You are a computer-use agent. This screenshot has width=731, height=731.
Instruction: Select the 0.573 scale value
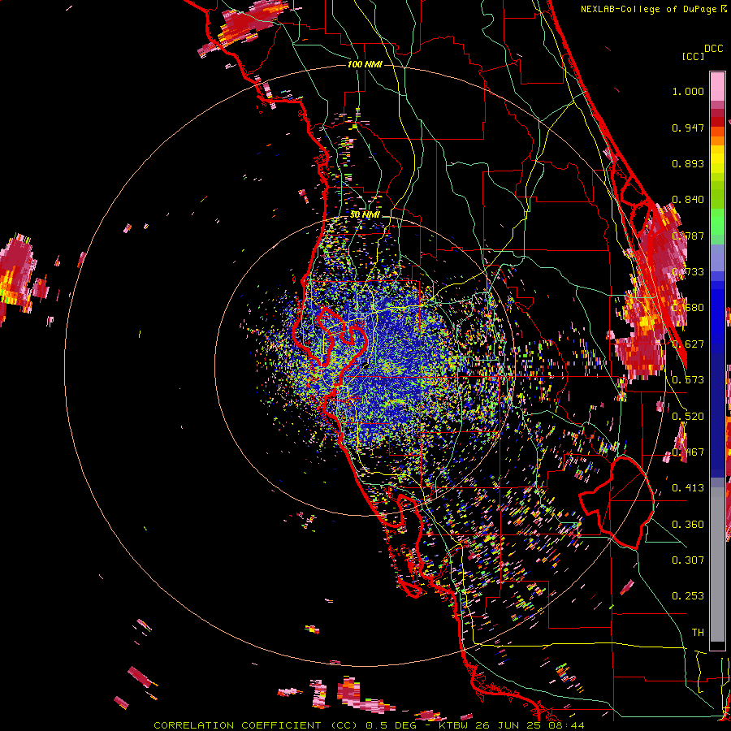(x=688, y=380)
